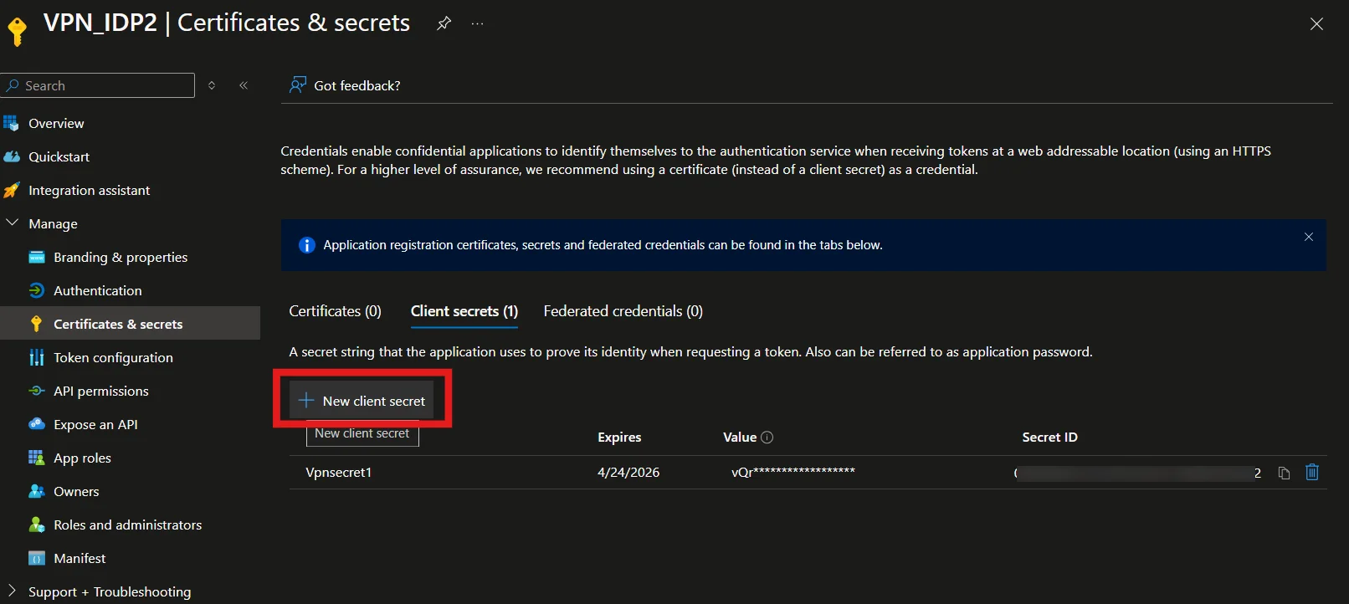
Task: Select Certificates & secrets menu item
Action: click(x=118, y=324)
